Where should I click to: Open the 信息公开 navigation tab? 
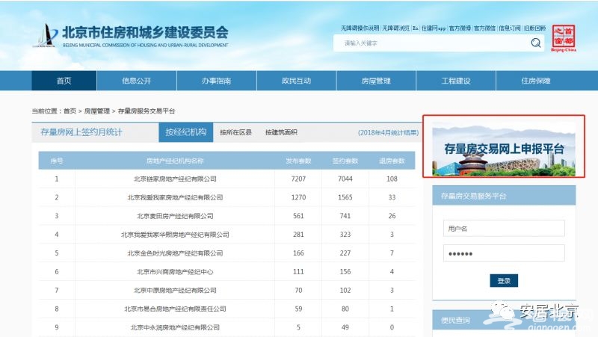click(x=137, y=81)
